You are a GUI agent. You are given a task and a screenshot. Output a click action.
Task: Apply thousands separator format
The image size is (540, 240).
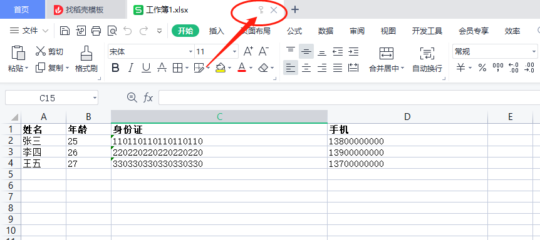pos(498,67)
